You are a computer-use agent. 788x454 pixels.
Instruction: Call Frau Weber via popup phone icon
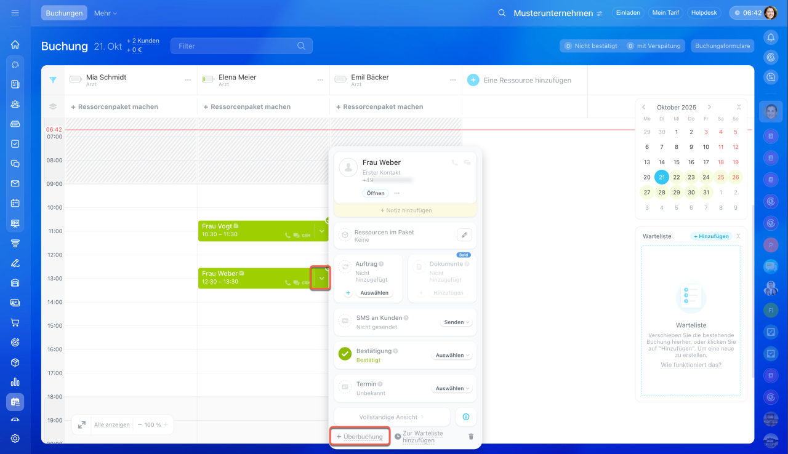coord(455,163)
